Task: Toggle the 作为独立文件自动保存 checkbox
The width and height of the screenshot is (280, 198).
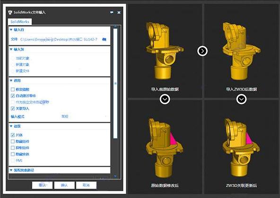Action: point(13,102)
